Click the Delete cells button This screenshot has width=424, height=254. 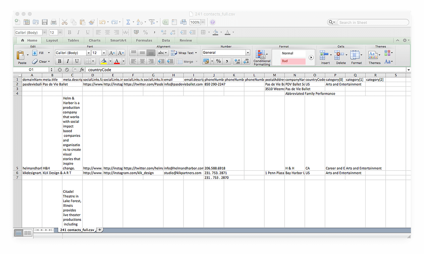(x=341, y=57)
